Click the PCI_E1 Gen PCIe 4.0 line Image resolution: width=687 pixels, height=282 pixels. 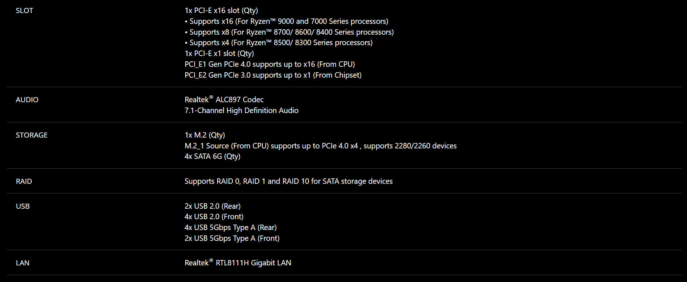(270, 64)
